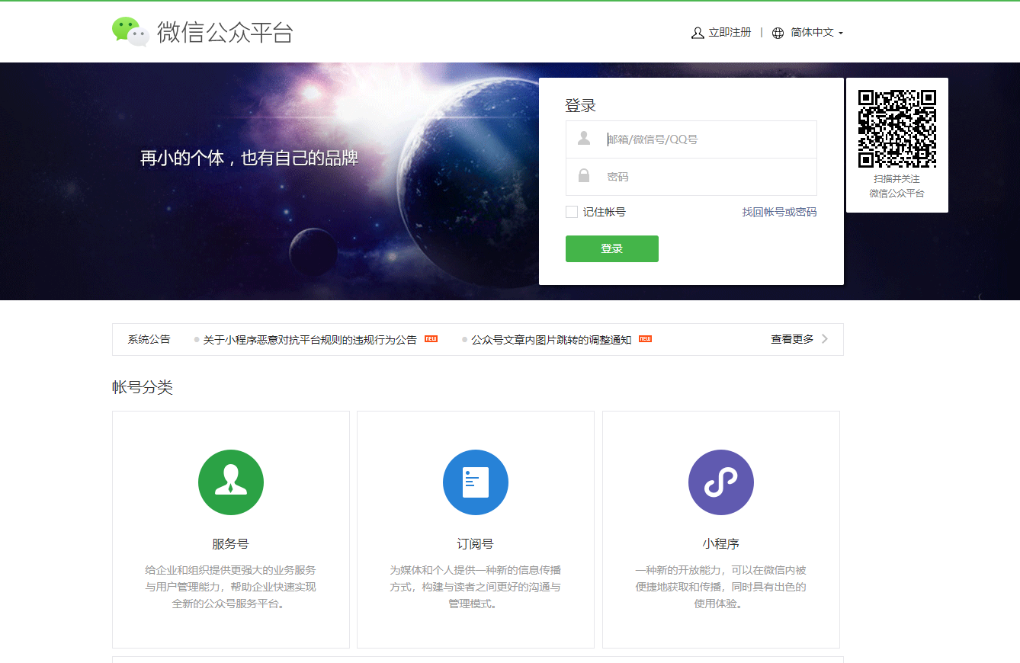Click the 查看更多 arrow to expand announcements
The image size is (1020, 663).
pyautogui.click(x=824, y=338)
